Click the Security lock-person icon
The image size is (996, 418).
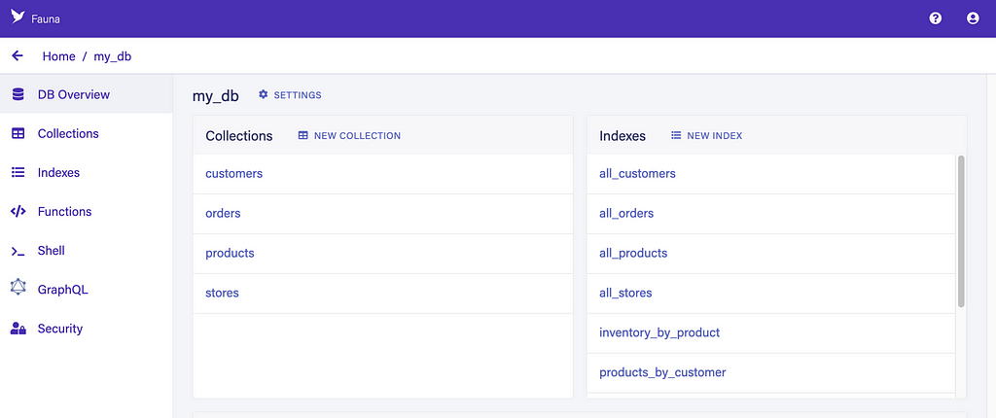tap(18, 329)
